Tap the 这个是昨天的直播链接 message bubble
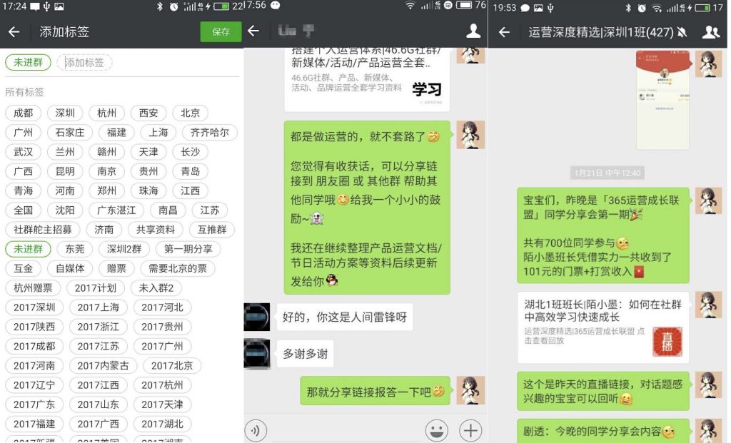Viewport: 731px width, 443px height. point(603,392)
